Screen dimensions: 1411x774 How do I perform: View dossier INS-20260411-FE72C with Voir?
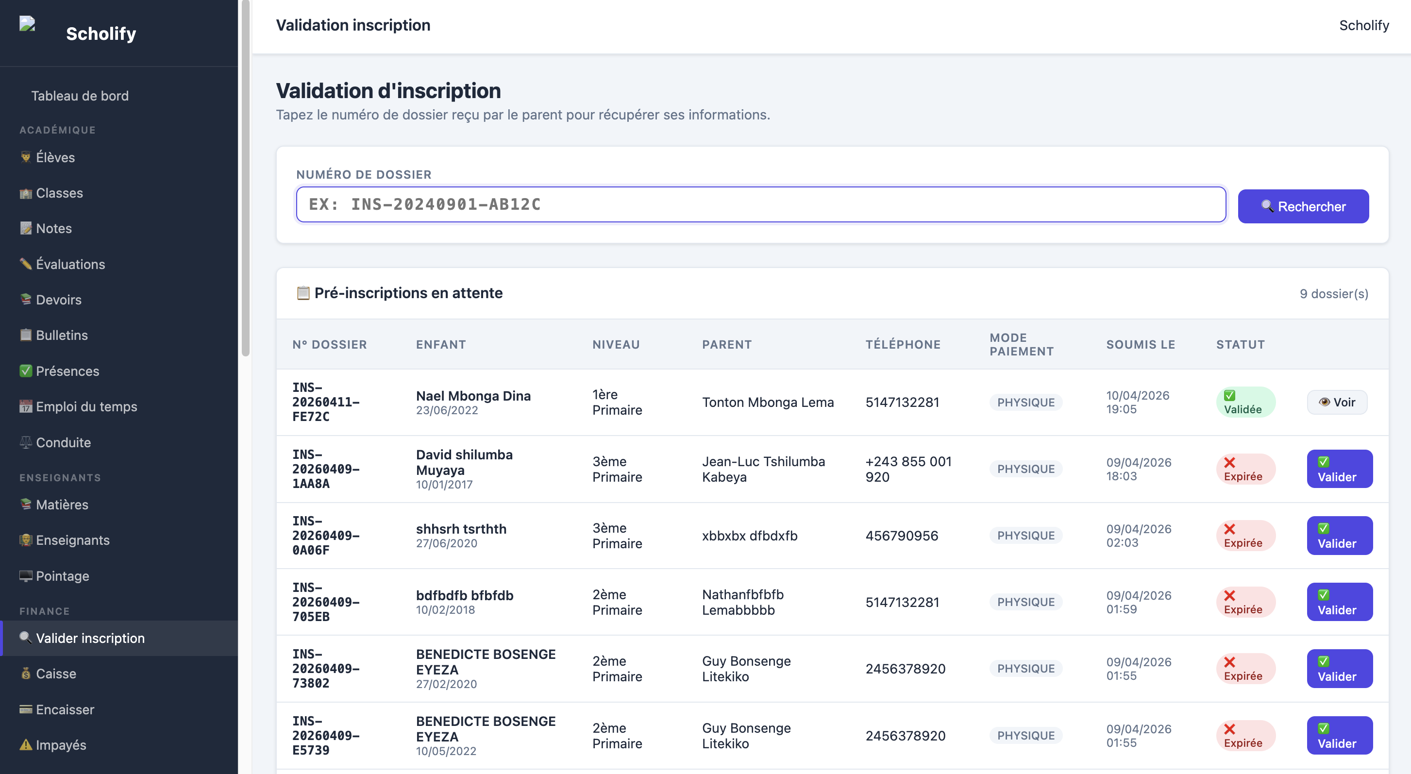pyautogui.click(x=1337, y=402)
